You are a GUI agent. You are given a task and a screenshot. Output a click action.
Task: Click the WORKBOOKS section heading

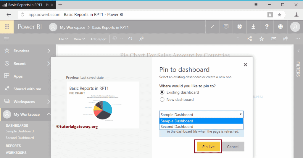click(x=16, y=153)
